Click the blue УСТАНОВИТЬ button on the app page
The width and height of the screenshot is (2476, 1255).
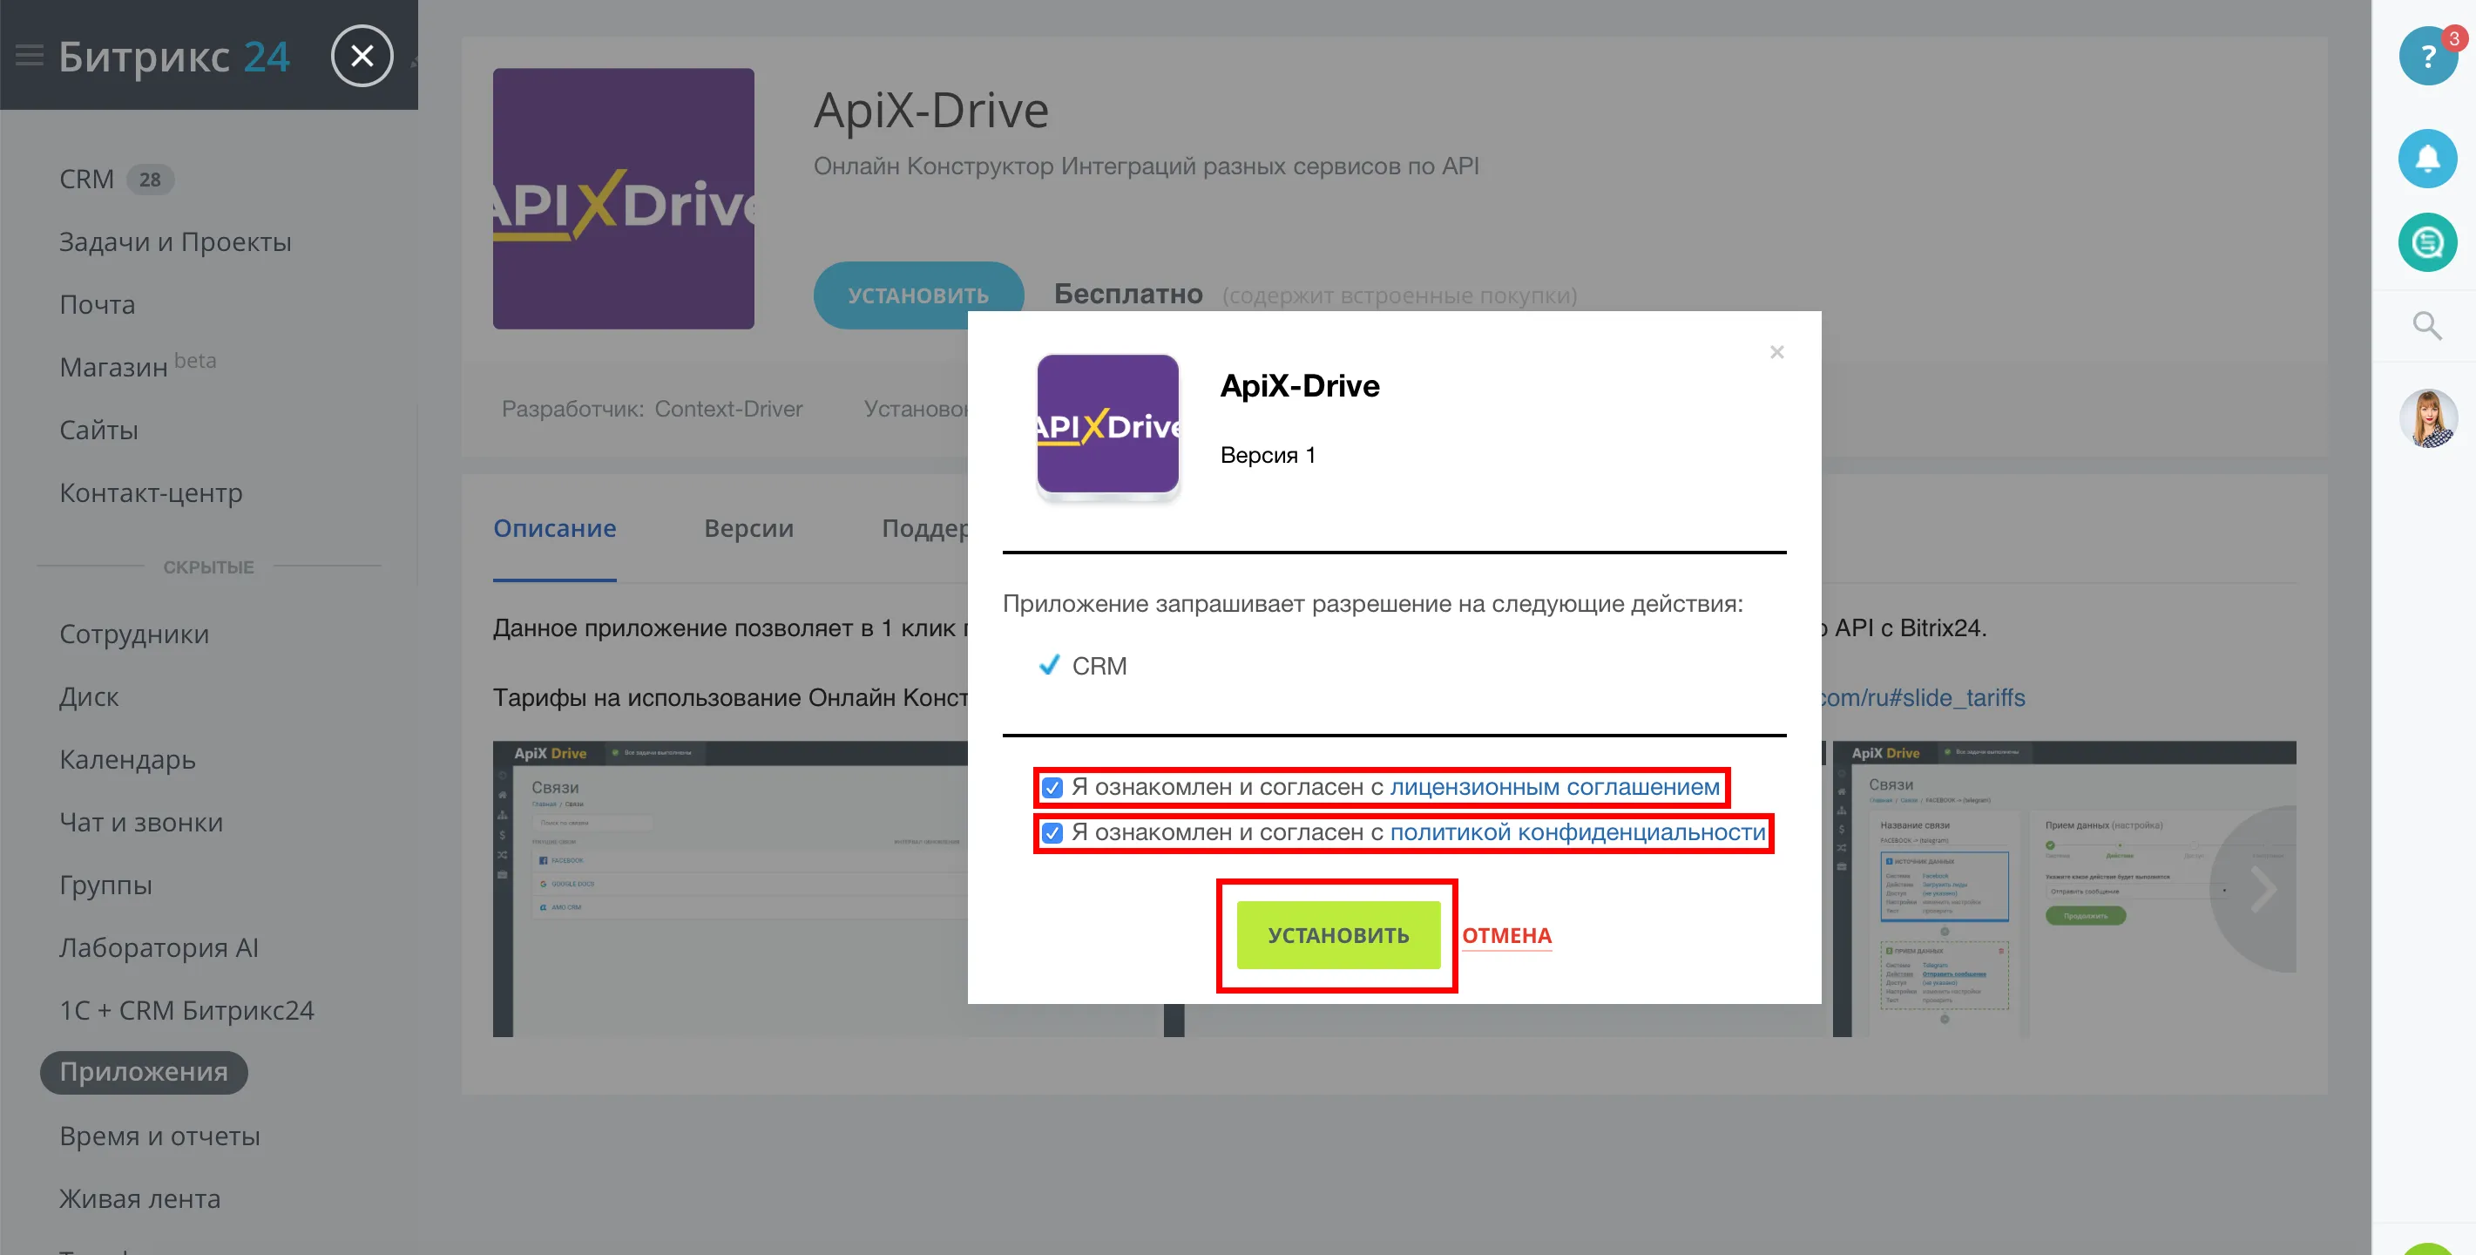click(x=918, y=295)
